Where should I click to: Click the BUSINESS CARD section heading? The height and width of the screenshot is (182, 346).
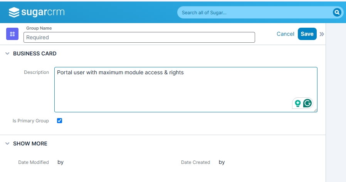[x=35, y=53]
